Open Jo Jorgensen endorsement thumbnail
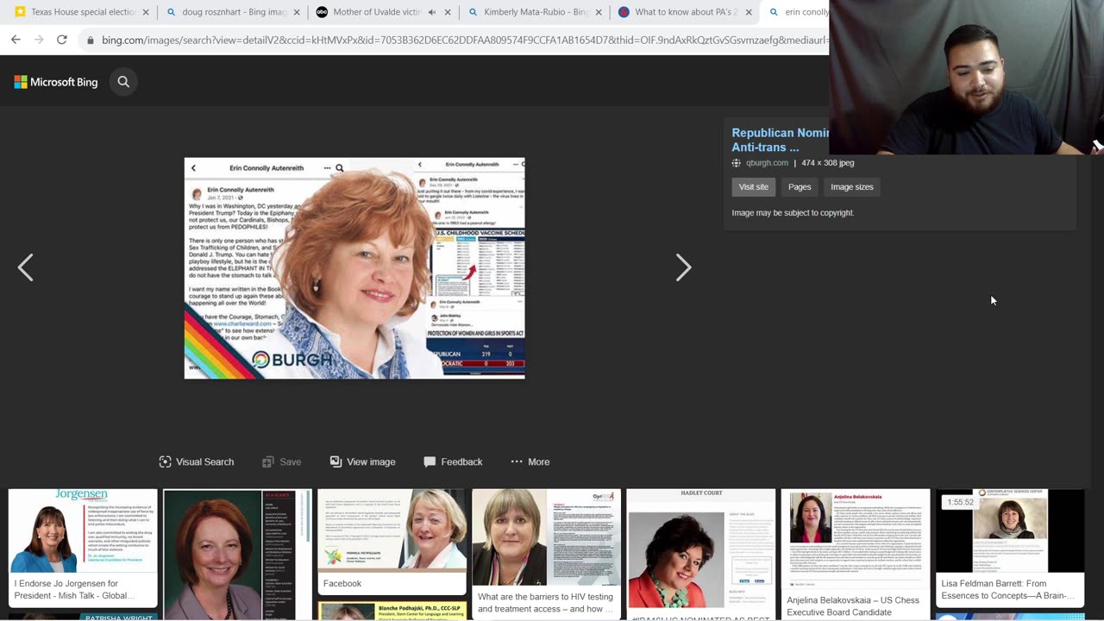The height and width of the screenshot is (621, 1104). [x=83, y=548]
